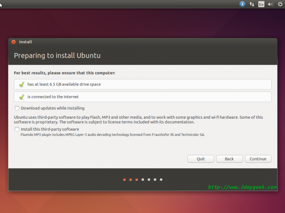Click the last white progress dot
The height and width of the screenshot is (213, 285).
pyautogui.click(x=161, y=179)
